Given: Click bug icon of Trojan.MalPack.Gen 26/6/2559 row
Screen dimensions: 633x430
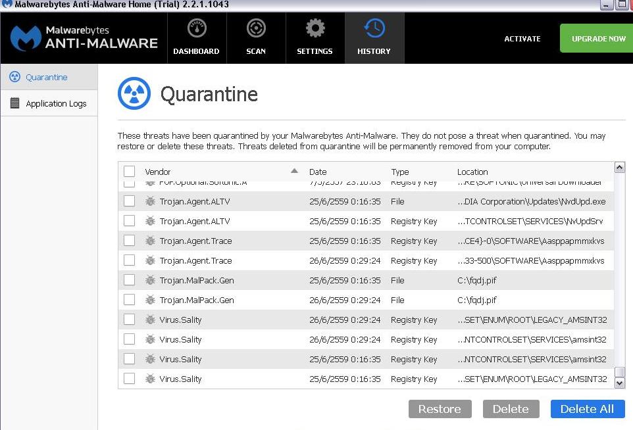Looking at the screenshot, I should tap(150, 300).
